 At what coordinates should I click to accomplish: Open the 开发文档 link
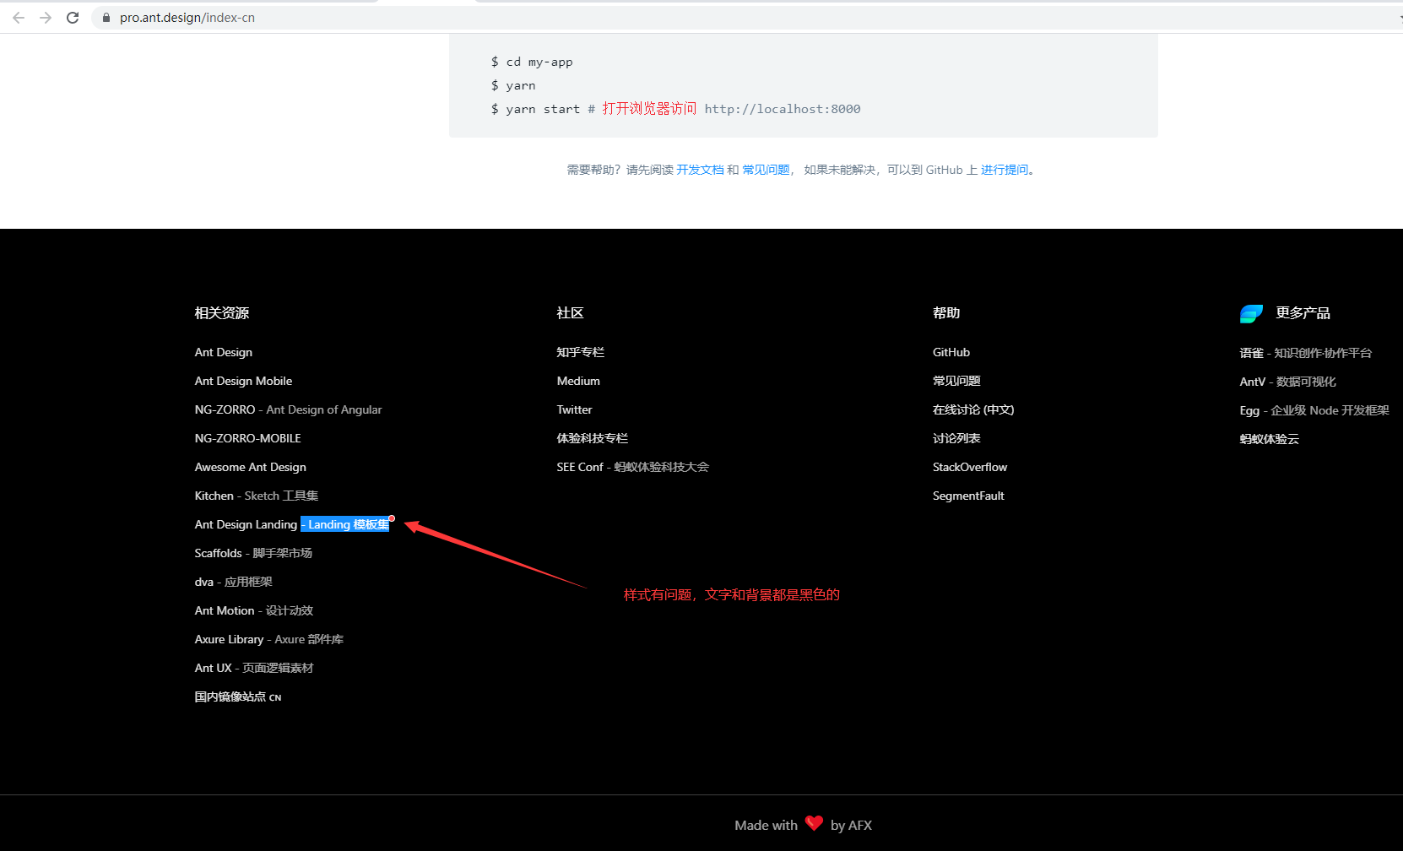point(702,170)
